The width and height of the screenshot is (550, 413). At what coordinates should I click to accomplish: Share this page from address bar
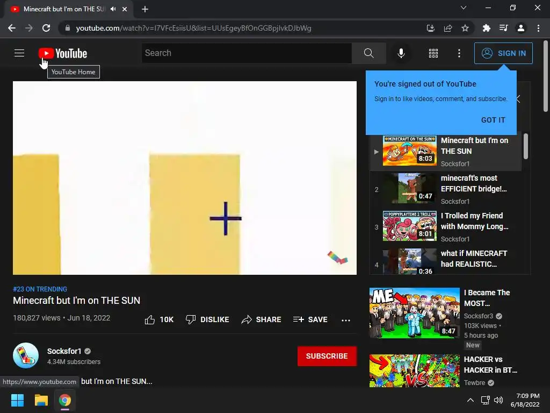tap(448, 28)
